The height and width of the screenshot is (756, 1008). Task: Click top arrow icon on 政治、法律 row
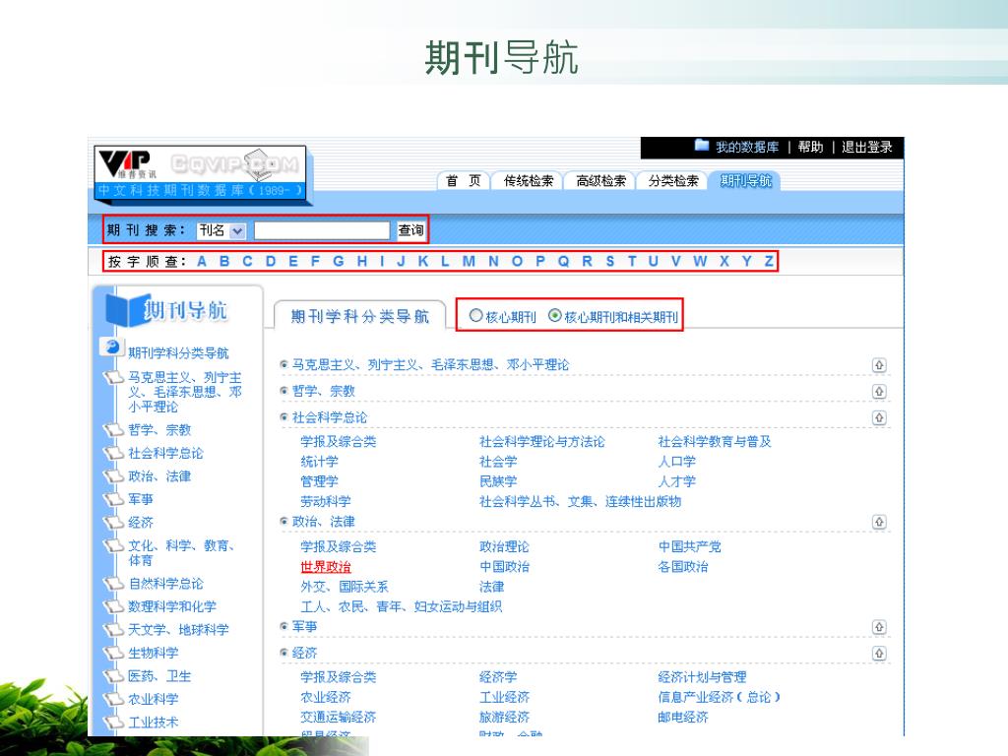[879, 522]
